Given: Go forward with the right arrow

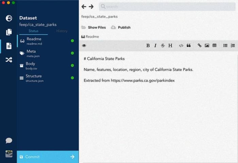Looking at the screenshot, I should [91, 6].
